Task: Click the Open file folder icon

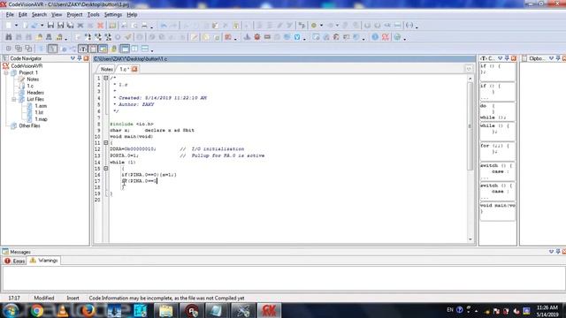Action: [34, 26]
